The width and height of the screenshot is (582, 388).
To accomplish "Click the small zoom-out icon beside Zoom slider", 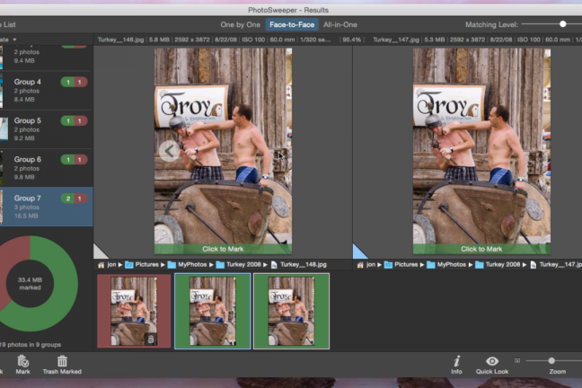I will click(x=517, y=360).
